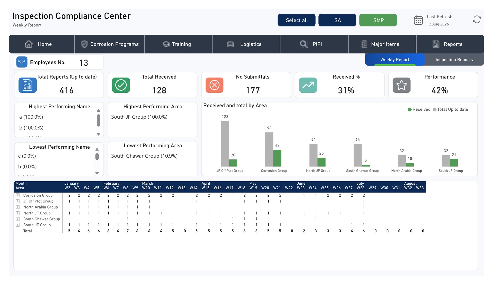Switch to the Inspection Reports sub-tab

click(x=454, y=60)
